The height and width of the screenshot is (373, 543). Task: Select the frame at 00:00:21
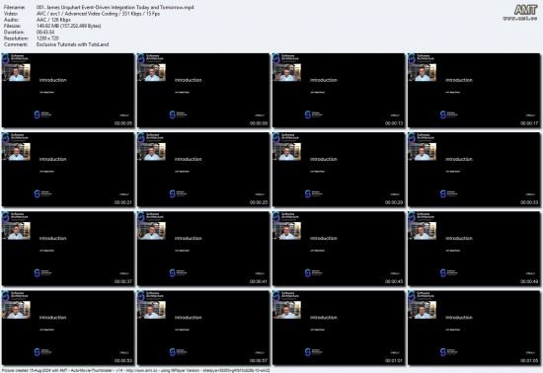(x=67, y=170)
